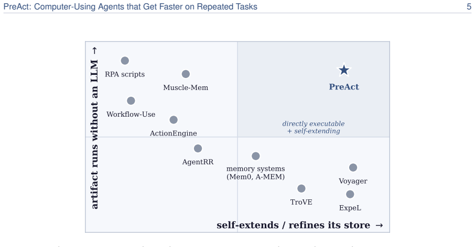Screen dimensions: 475x247
Task: Click the PreAct star marker
Action: pos(344,70)
